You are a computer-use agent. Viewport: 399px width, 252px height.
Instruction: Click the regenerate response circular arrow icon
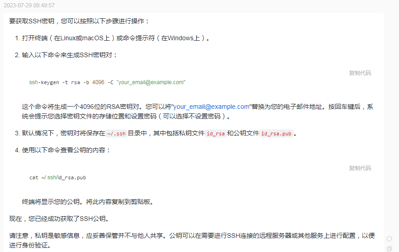(x=389, y=239)
